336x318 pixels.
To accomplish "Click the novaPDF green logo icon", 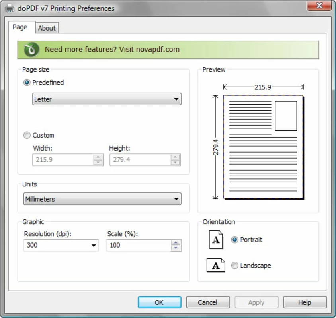I will 31,50.
